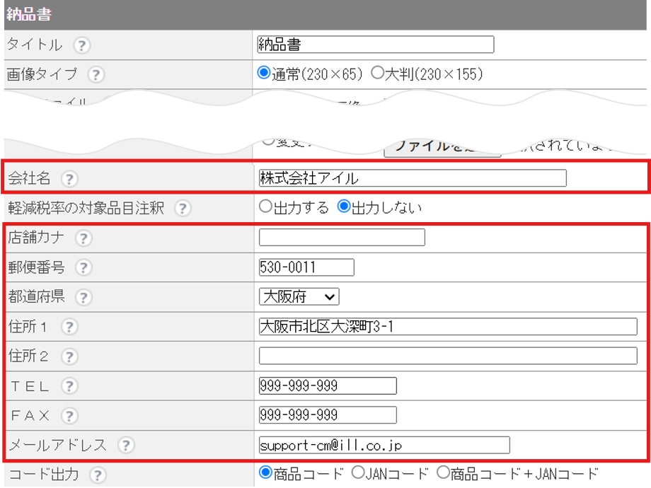This screenshot has height=488, width=651.
Task: Click the 郵便番号 row label
Action: (36, 267)
